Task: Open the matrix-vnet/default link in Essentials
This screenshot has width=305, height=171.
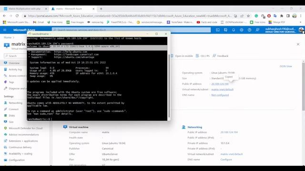Action: coord(223,89)
